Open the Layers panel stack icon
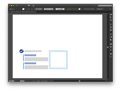121x91 pixels. (x=111, y=54)
